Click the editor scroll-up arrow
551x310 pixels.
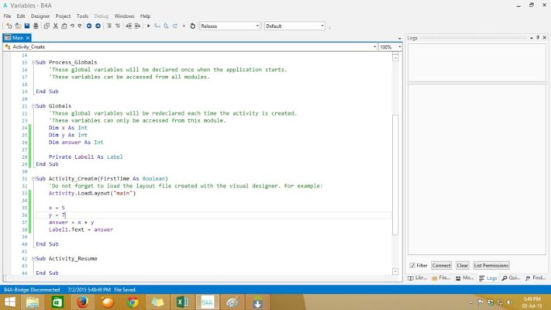[395, 57]
